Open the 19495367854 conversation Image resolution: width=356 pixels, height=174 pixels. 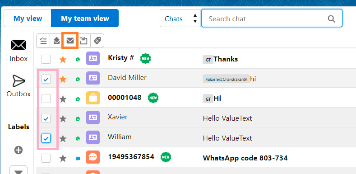tap(131, 157)
